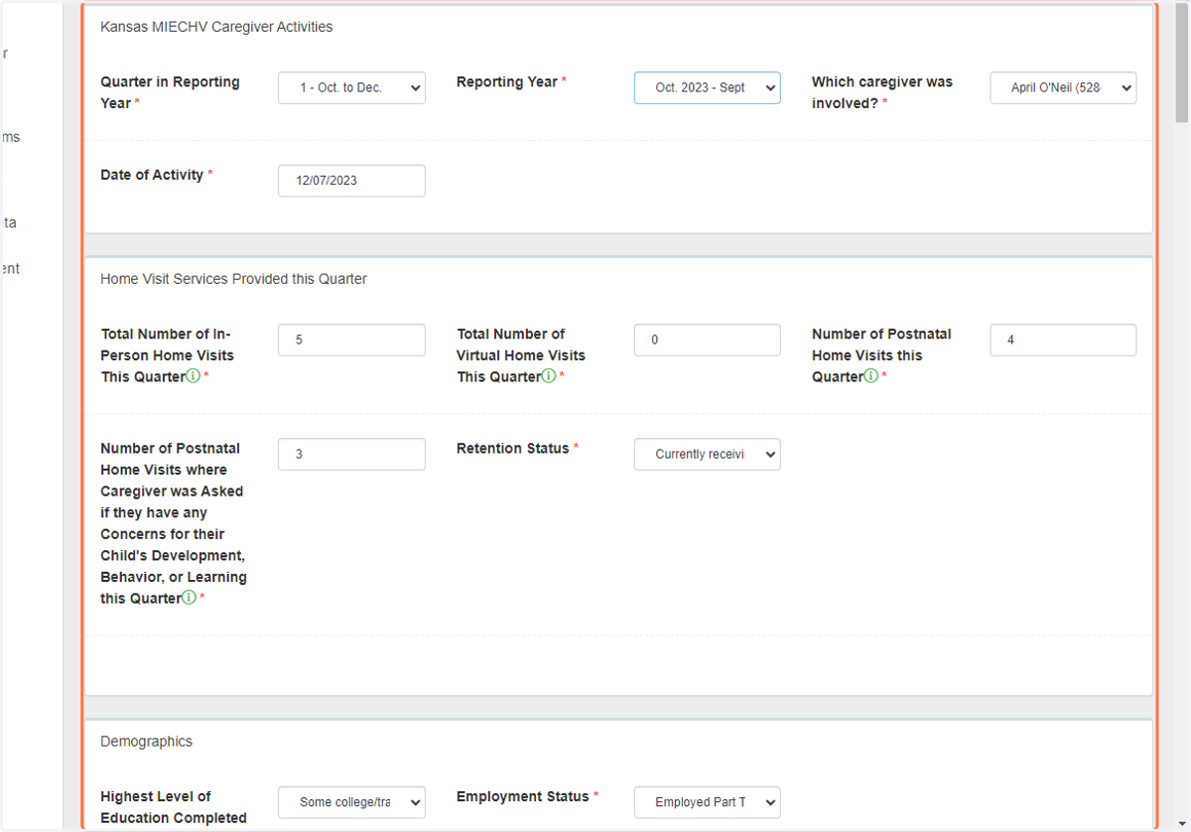This screenshot has height=832, width=1191.
Task: Click the In-Person Home Visits field showing 5
Action: (x=351, y=340)
